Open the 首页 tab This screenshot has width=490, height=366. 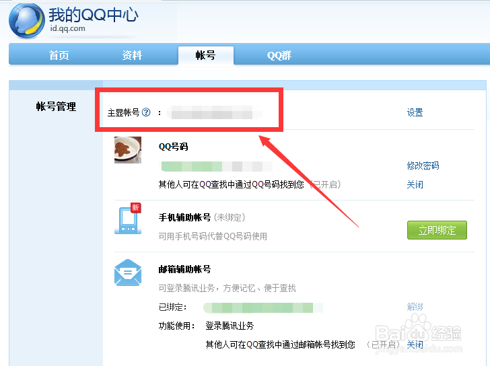(59, 55)
